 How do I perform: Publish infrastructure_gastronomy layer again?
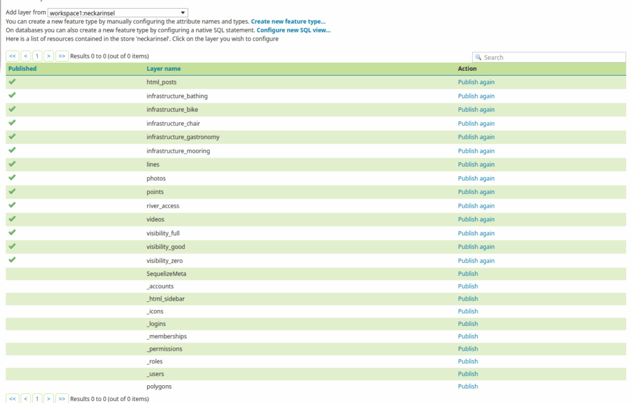pyautogui.click(x=476, y=137)
